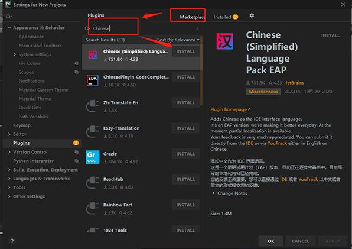This screenshot has width=352, height=249.
Task: Click the Easy-Translation plugin icon
Action: (x=93, y=131)
